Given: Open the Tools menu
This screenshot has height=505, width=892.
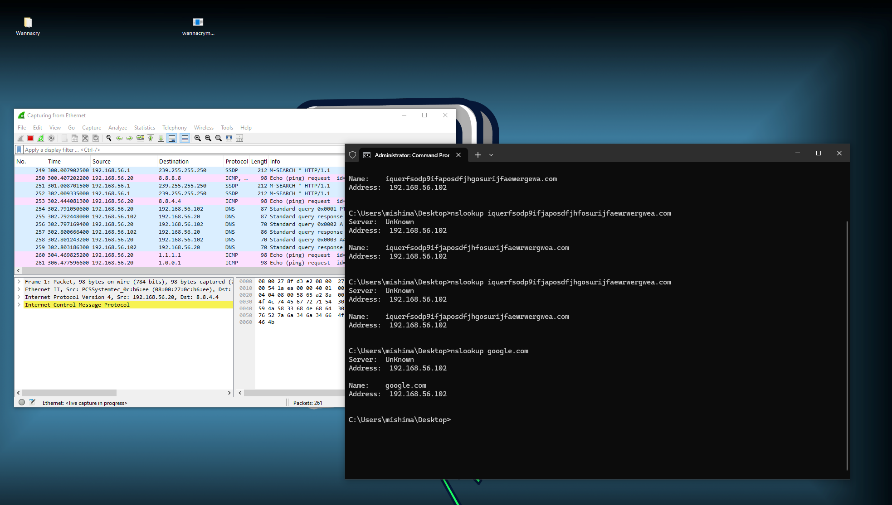Looking at the screenshot, I should coord(227,128).
